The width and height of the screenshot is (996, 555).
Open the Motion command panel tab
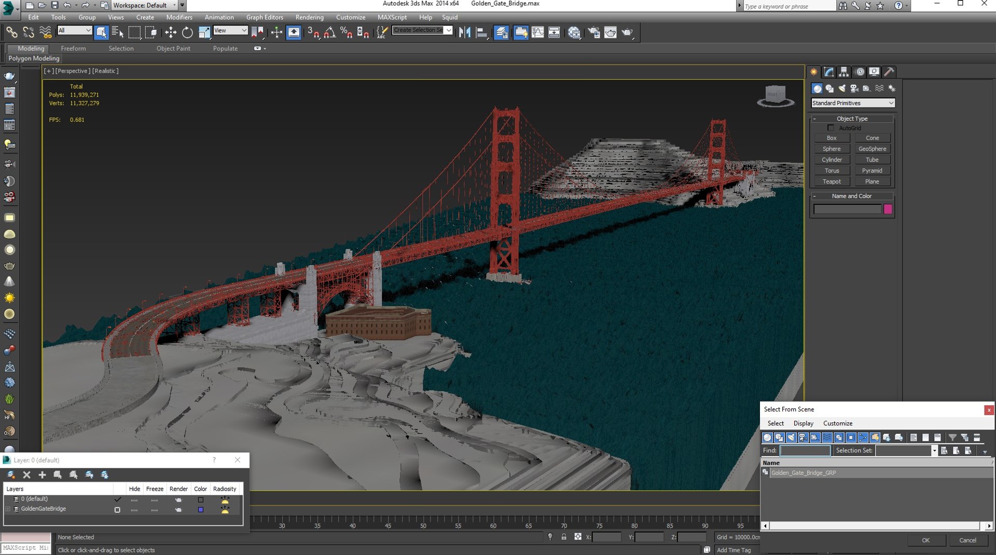[860, 72]
